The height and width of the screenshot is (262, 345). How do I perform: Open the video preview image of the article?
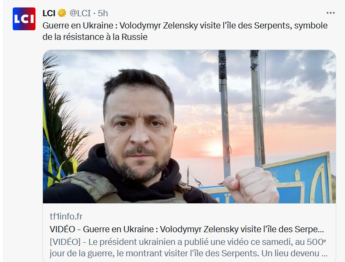coord(189,126)
